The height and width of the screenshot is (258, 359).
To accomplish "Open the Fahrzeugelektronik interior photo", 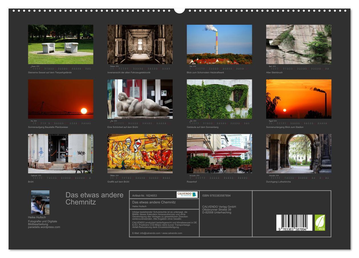I will point(140,44).
